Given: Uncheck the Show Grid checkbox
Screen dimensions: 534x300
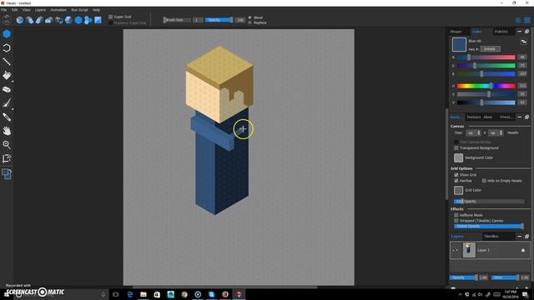Looking at the screenshot, I should [456, 175].
